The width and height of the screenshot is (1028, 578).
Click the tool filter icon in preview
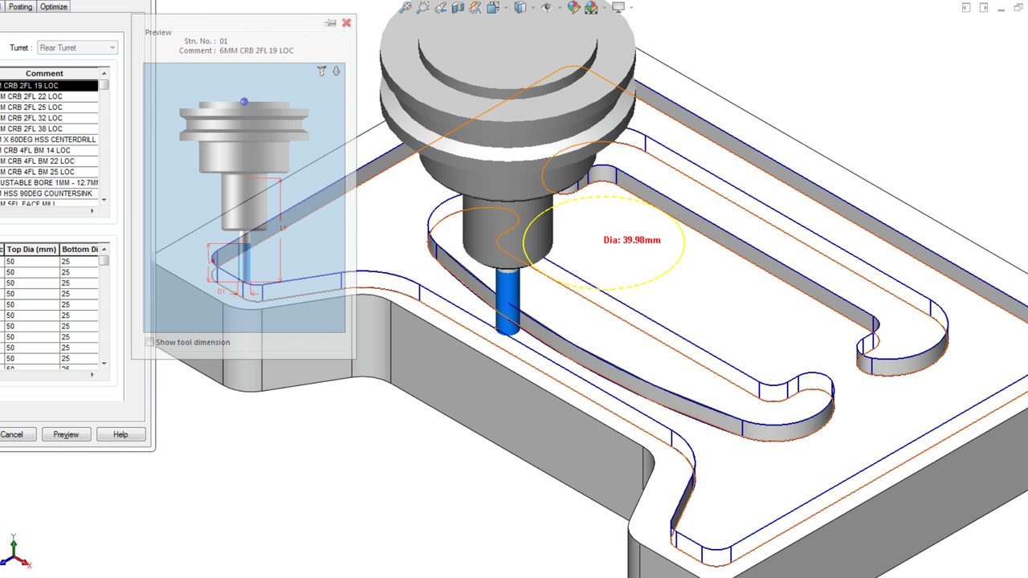(322, 71)
